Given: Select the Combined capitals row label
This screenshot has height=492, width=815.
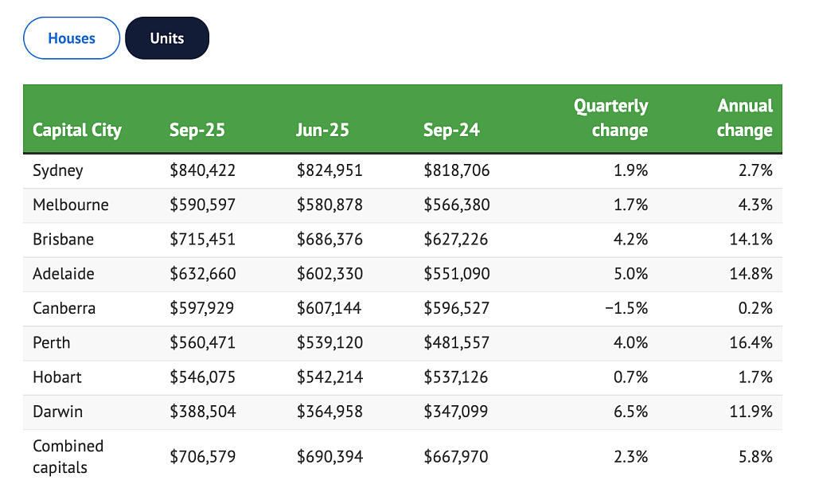Looking at the screenshot, I should (x=68, y=457).
